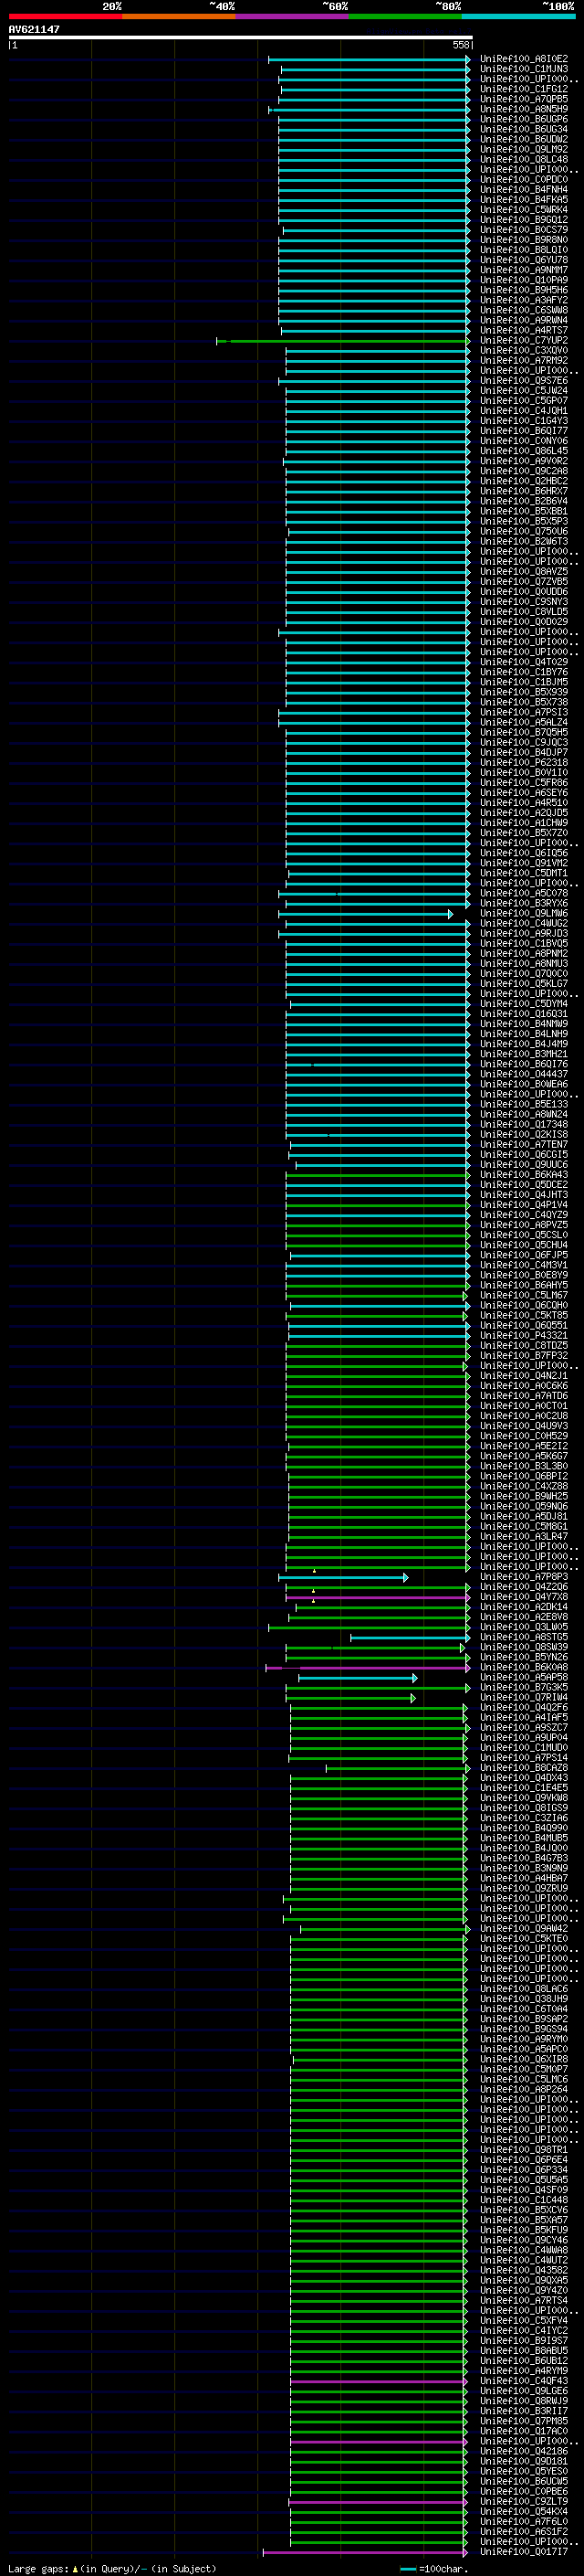
Task: Click the cyan alignment bar for UniRef100_A5AP58
Action: coord(358,1678)
